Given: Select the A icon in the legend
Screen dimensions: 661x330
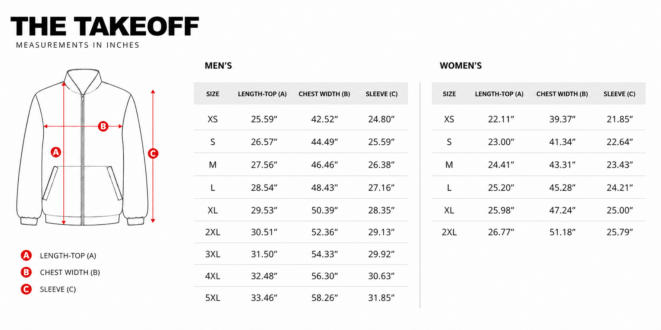Looking at the screenshot, I should 26,255.
